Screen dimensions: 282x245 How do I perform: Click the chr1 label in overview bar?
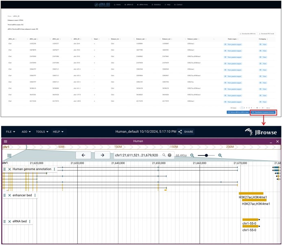point(6,147)
